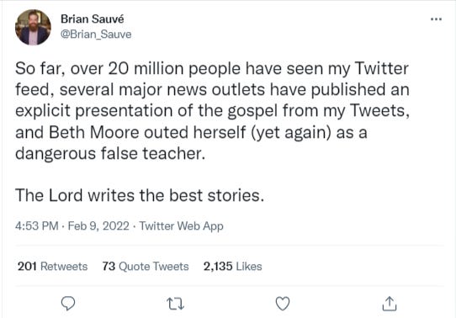Like the tweet with heart icon
Screen dimensions: 456x318
coord(283,304)
